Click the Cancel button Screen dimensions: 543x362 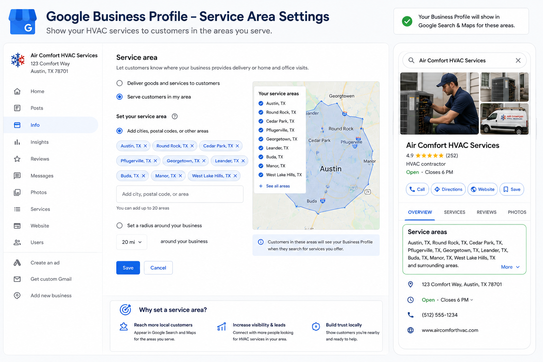(158, 268)
